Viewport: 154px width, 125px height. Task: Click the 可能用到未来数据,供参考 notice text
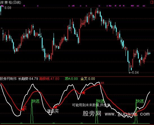click(91, 105)
